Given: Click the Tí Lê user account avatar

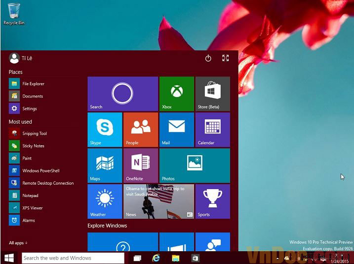Looking at the screenshot, I should click(x=14, y=58).
